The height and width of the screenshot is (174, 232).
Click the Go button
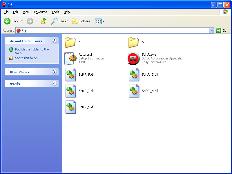point(221,30)
